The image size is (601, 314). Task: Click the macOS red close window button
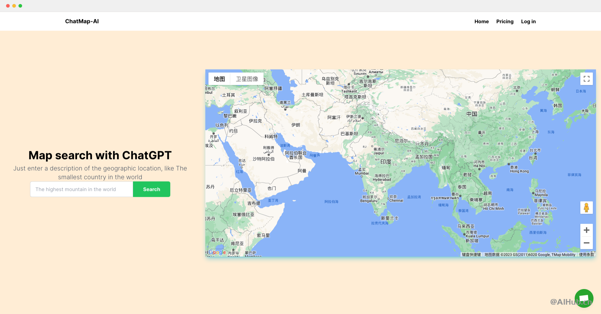point(8,6)
